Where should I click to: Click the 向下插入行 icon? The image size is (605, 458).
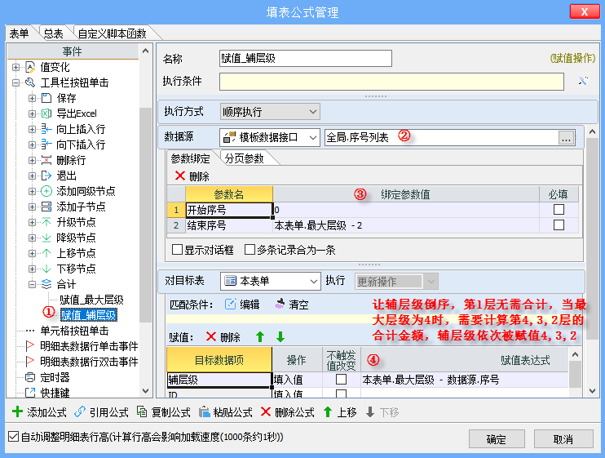pyautogui.click(x=46, y=145)
